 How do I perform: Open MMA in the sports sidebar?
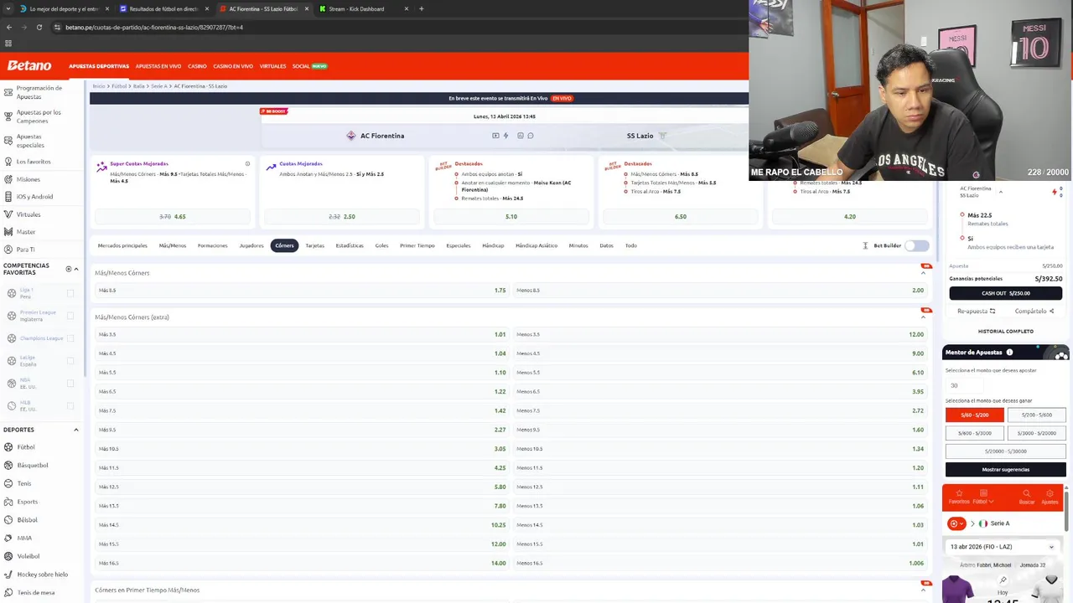24,538
